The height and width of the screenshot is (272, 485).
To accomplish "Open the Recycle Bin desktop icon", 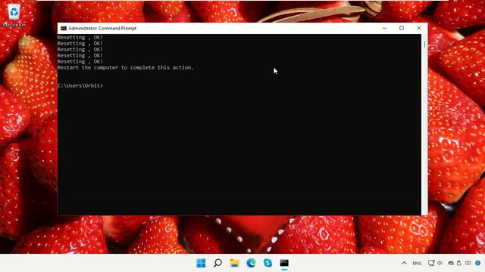I will 14,15.
